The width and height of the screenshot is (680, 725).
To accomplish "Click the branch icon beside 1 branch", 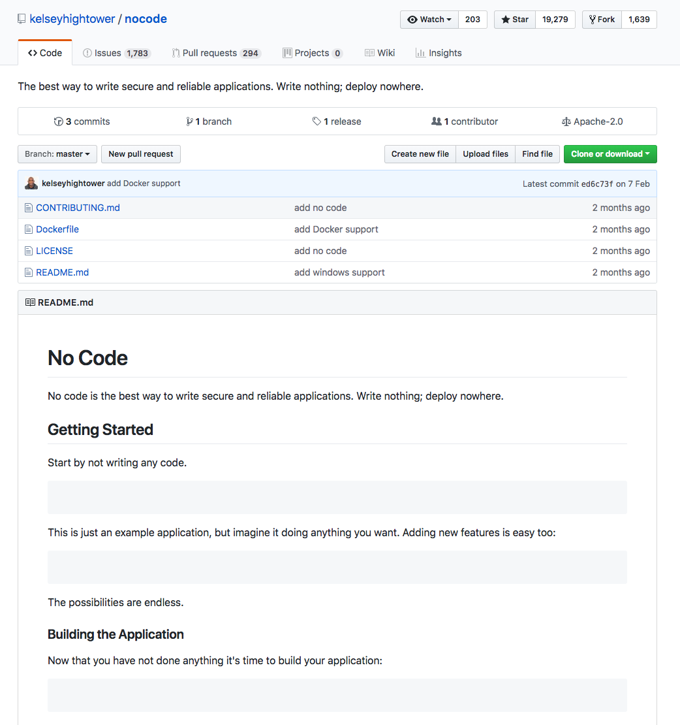I will coord(189,121).
